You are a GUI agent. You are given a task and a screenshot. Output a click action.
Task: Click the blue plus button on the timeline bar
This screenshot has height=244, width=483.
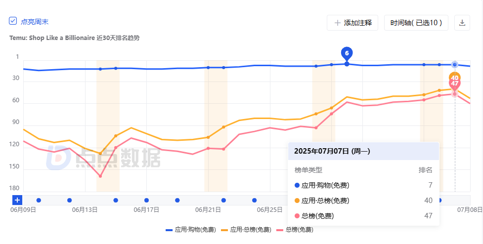(x=17, y=200)
